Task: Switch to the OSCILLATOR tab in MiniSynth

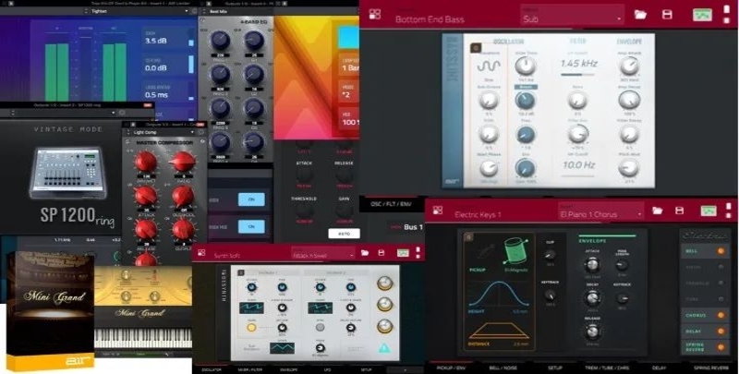Action: click(x=212, y=370)
